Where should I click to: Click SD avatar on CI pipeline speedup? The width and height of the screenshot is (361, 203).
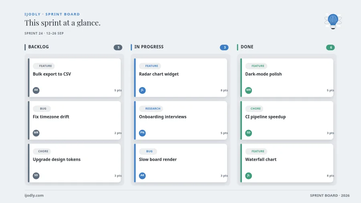[248, 133]
